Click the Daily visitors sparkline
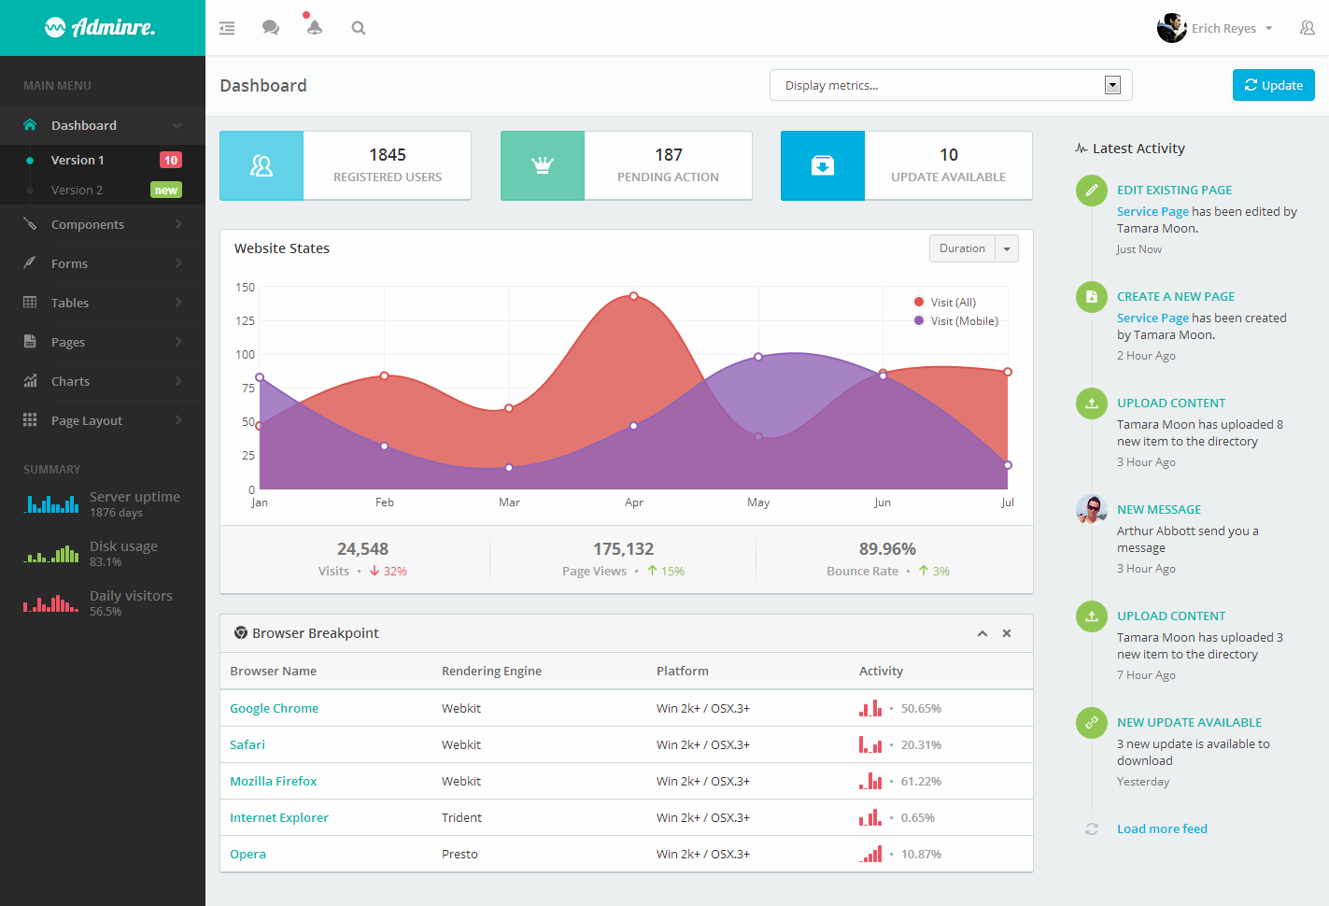This screenshot has height=906, width=1329. tap(50, 602)
